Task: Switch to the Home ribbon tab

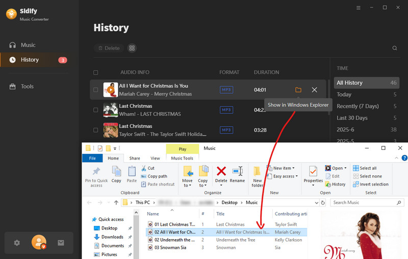Action: (x=113, y=158)
